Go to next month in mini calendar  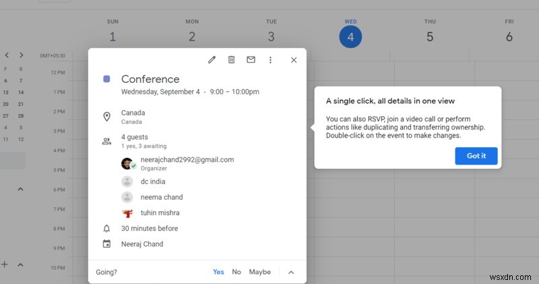click(x=22, y=55)
